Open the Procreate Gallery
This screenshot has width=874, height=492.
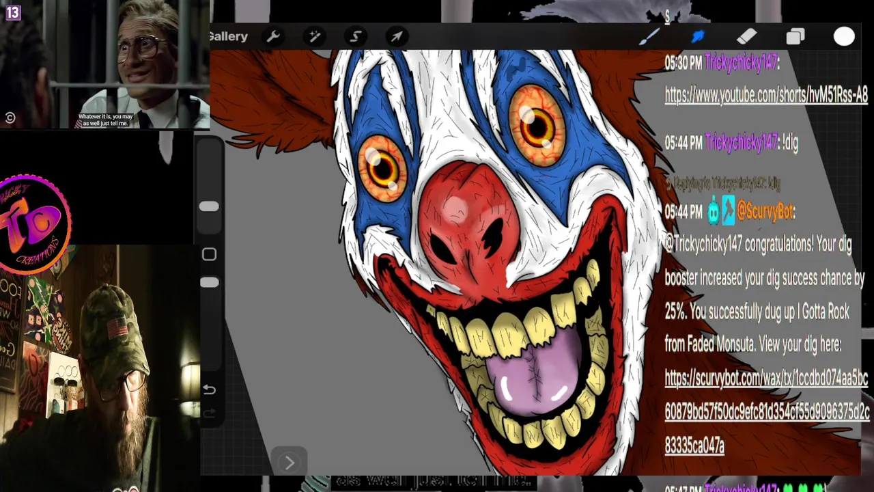click(229, 36)
